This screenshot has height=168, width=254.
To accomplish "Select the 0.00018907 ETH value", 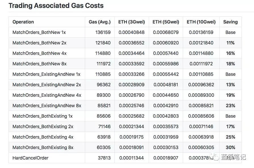I will pyautogui.click(x=166, y=158).
